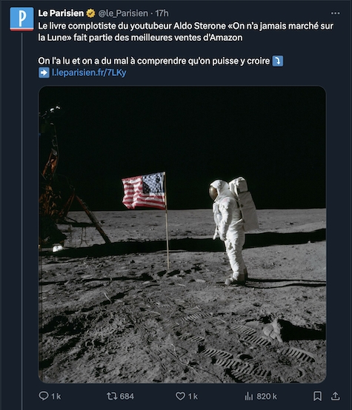Open view analytics bar chart icon
The width and height of the screenshot is (352, 410).
[248, 396]
